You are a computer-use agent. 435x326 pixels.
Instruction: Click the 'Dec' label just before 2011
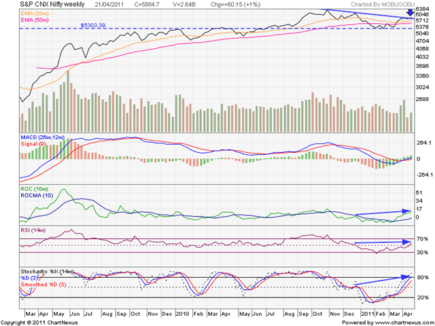pyautogui.click(x=349, y=314)
